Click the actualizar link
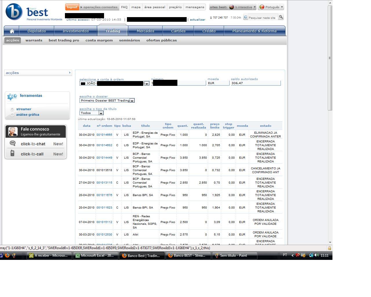The image size is (371, 297). point(197,20)
